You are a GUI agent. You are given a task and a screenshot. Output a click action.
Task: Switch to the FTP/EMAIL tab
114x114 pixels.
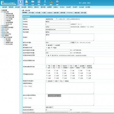pyautogui.click(x=70, y=13)
